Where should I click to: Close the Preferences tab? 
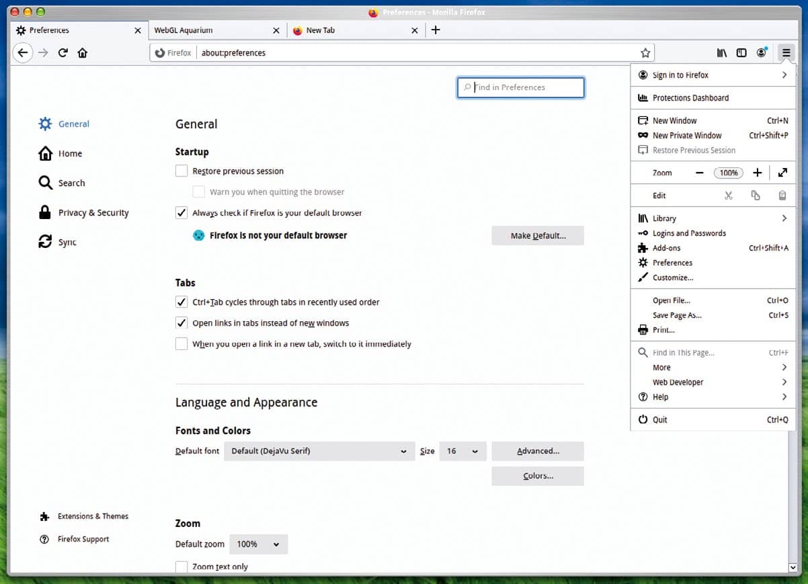(x=138, y=30)
